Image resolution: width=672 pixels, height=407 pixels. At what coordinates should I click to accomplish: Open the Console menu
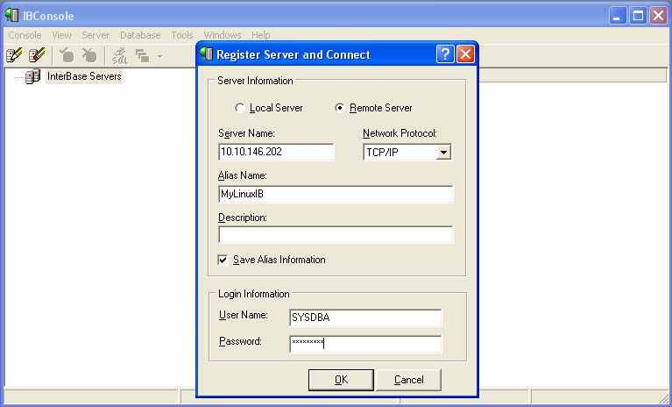(25, 35)
